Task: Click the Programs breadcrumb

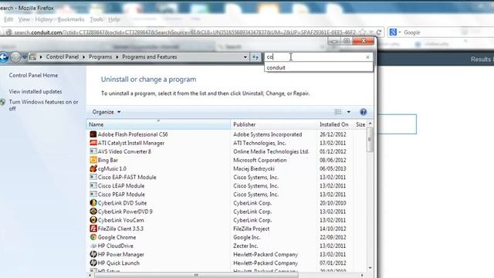Action: [x=100, y=57]
